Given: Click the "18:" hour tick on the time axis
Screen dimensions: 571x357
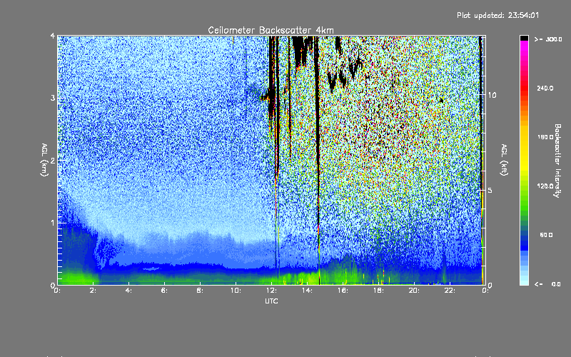Looking at the screenshot, I should [378, 291].
